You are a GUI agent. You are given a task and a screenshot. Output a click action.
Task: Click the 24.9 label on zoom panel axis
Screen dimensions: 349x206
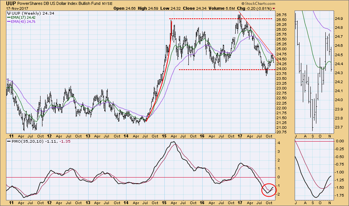(338, 18)
